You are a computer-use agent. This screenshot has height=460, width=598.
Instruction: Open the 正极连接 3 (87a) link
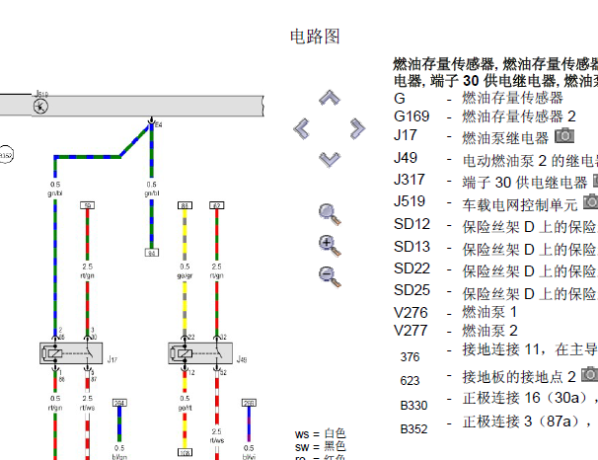[x=530, y=422]
